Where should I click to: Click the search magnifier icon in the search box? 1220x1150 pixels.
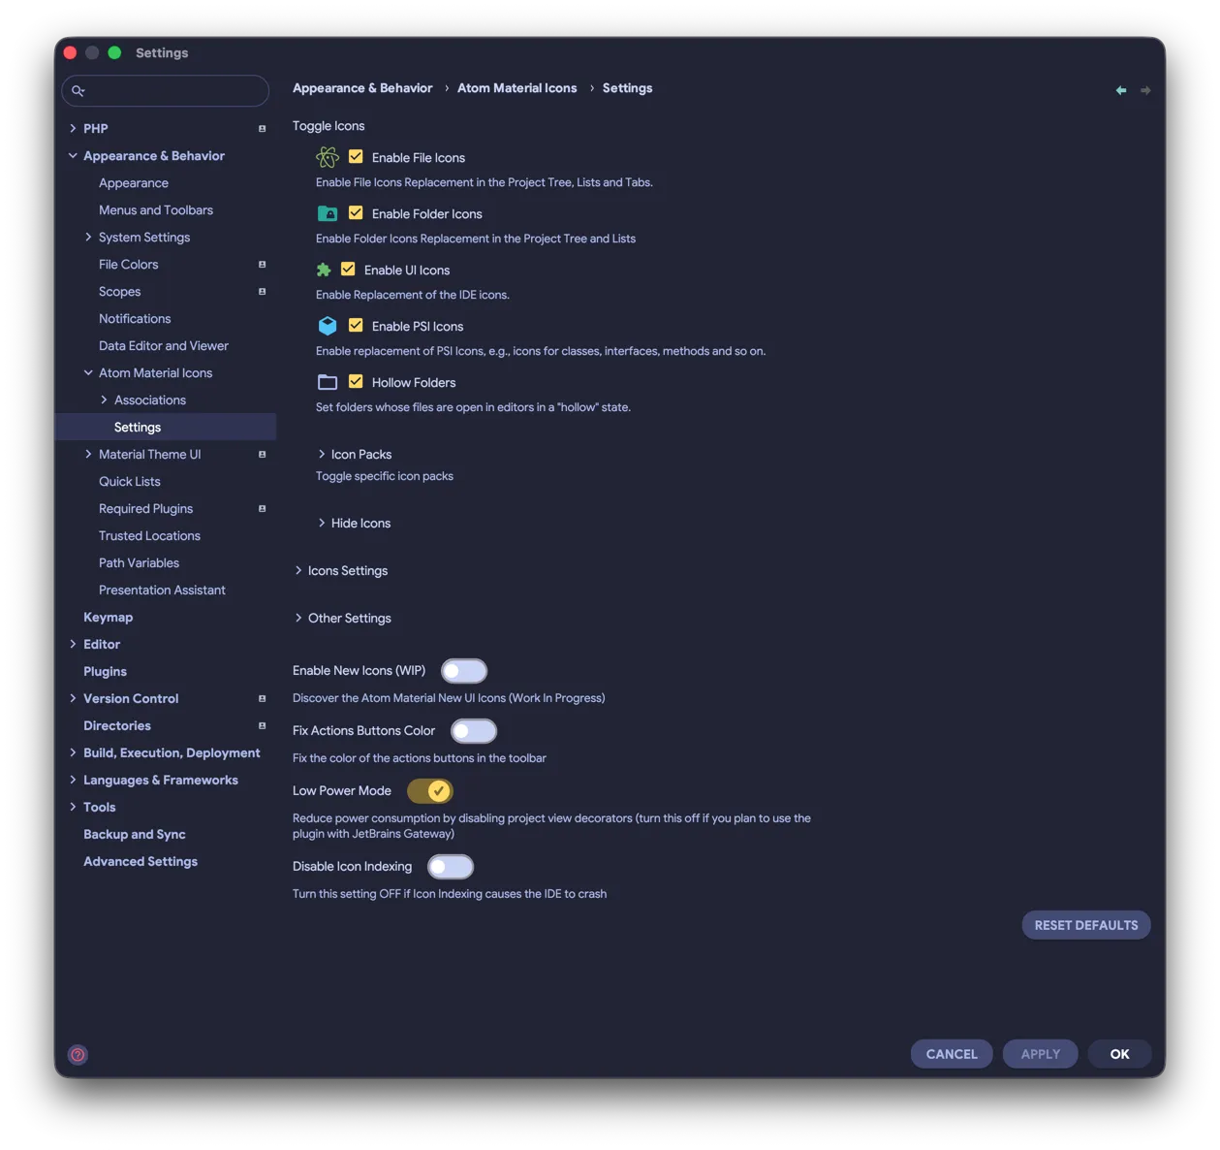pos(78,90)
